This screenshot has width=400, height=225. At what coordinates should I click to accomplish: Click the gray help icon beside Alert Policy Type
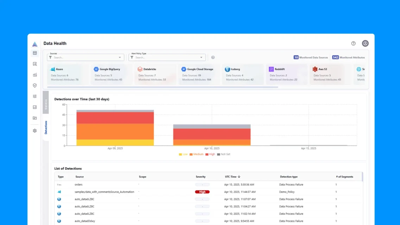point(213,57)
